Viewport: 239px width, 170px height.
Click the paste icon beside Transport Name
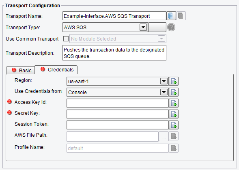(x=181, y=16)
